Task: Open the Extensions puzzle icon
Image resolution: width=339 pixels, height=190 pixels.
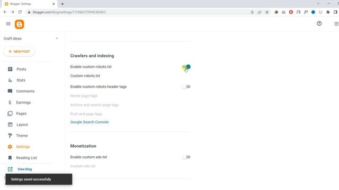Action: pyautogui.click(x=328, y=12)
